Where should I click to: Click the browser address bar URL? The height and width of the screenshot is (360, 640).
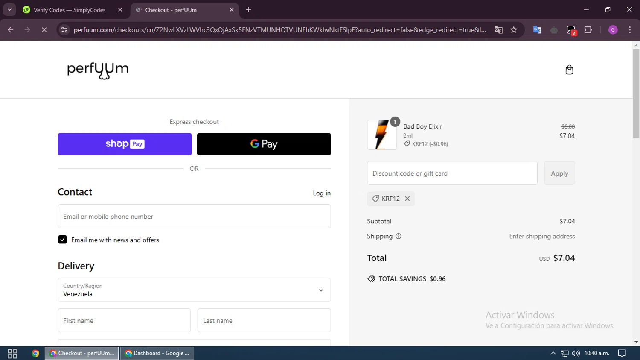279,30
